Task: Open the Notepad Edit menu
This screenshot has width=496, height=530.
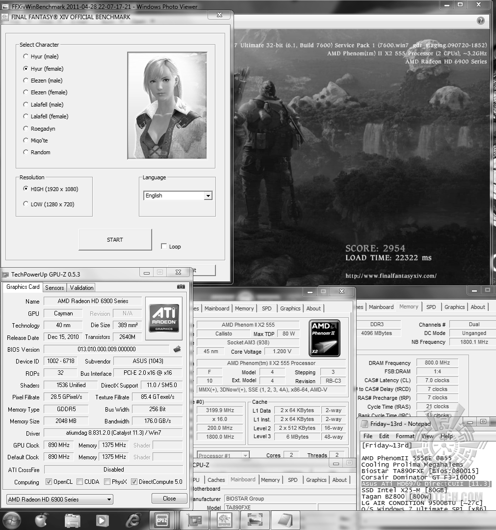Action: [x=384, y=436]
